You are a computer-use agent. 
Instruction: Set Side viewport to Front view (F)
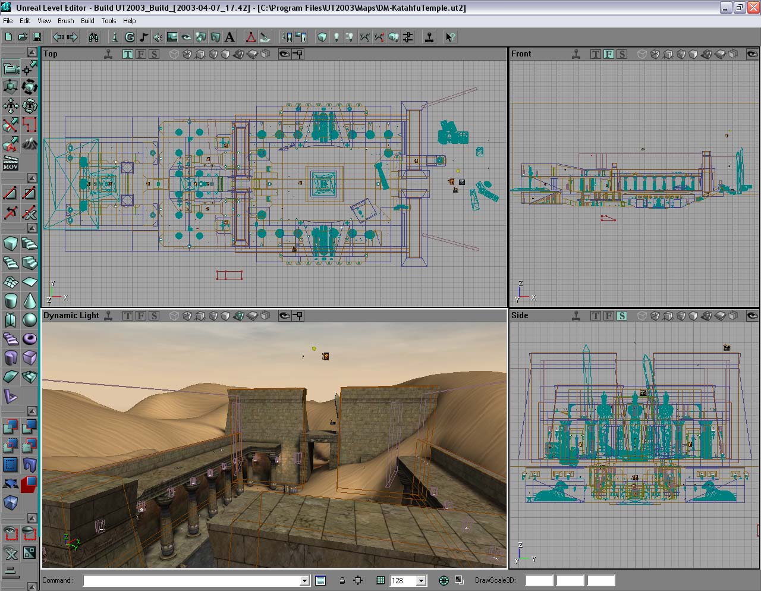(x=609, y=316)
